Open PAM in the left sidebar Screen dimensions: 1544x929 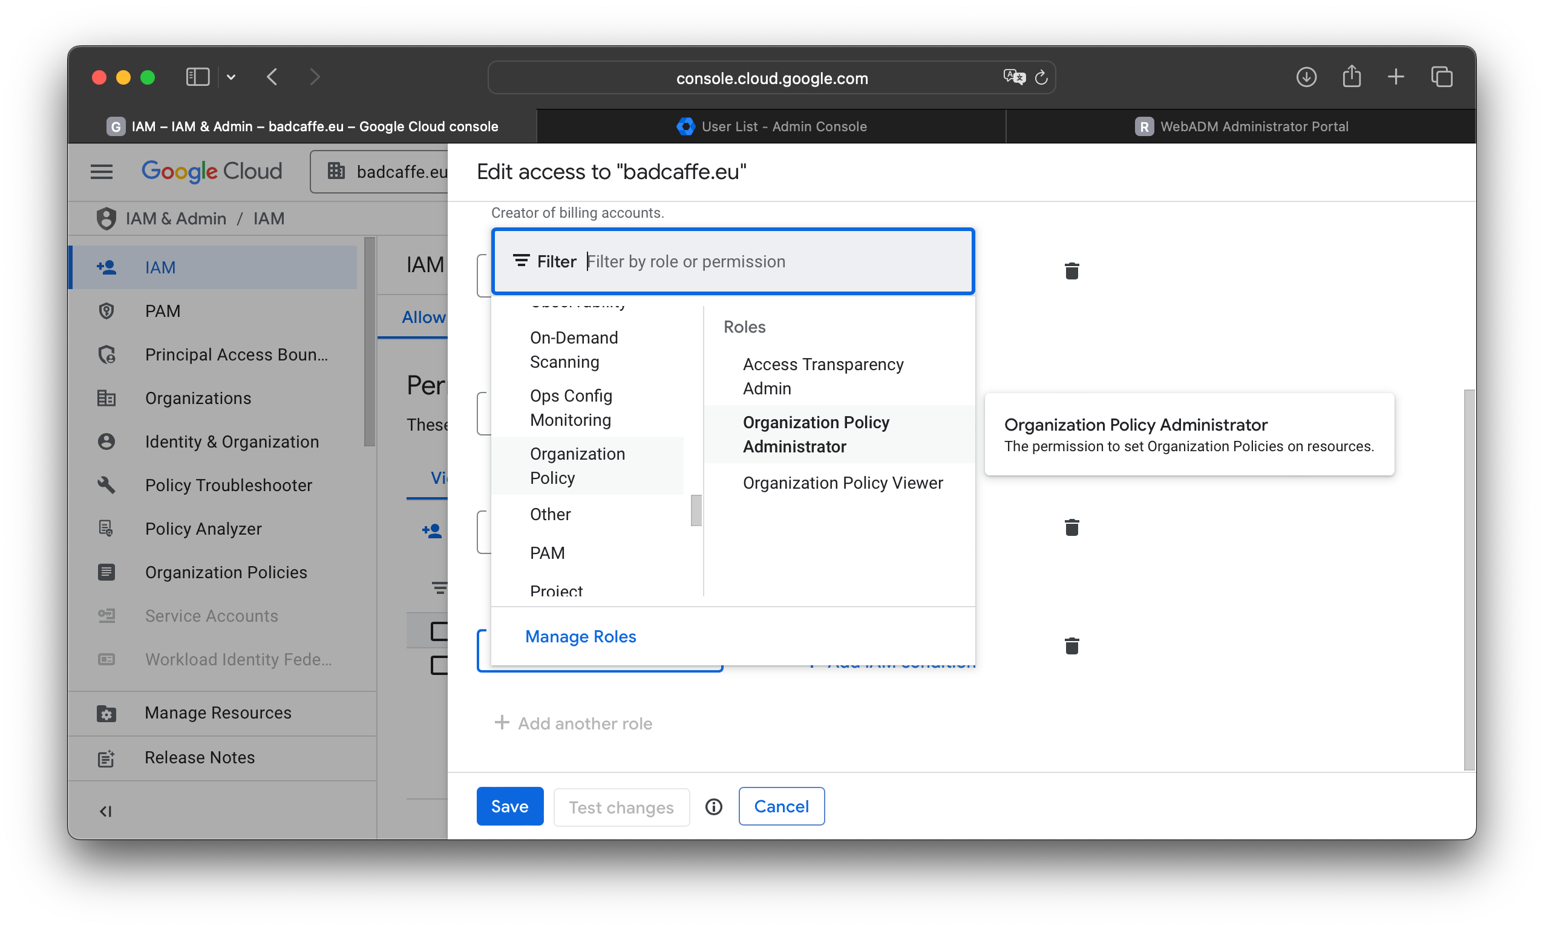click(213, 311)
